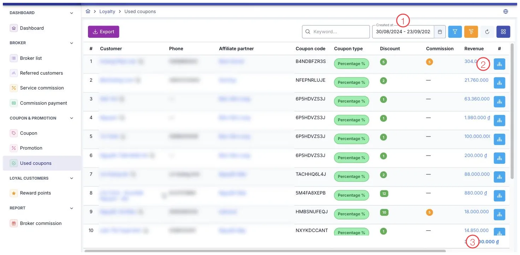520x255 pixels.
Task: Click the Loyalty breadcrumb link
Action: point(107,11)
